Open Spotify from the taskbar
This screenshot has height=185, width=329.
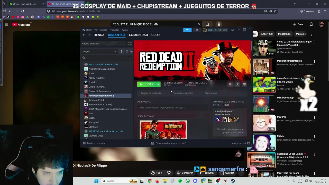pyautogui.click(x=180, y=181)
